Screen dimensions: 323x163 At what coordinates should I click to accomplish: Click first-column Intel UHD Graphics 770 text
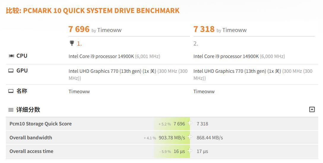128,75
